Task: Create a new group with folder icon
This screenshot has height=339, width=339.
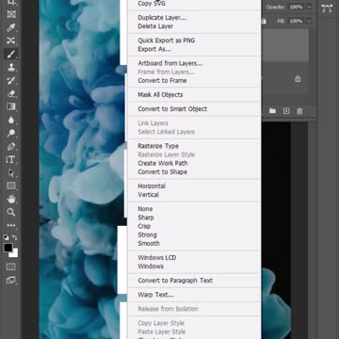Action: [272, 111]
